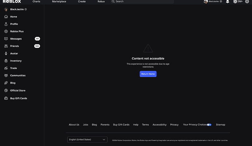
Task: Click the Inventory backpack icon
Action: pyautogui.click(x=6, y=61)
